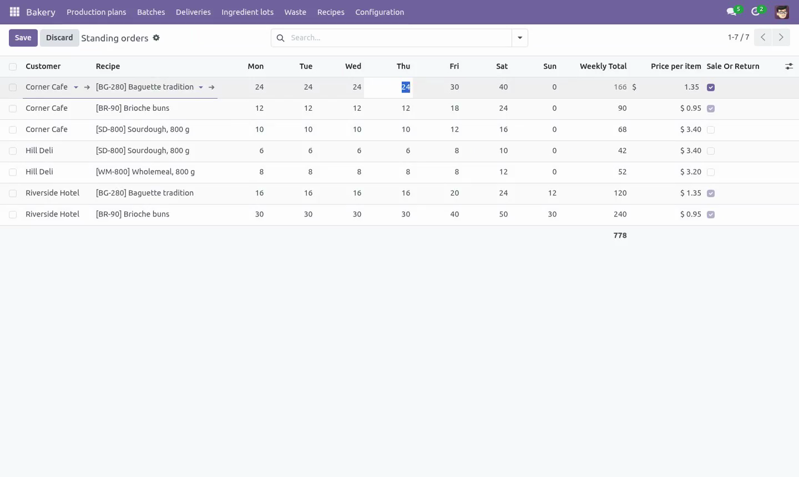
Task: Select the Corner Cafe Brioche buns row checkbox
Action: (13, 109)
